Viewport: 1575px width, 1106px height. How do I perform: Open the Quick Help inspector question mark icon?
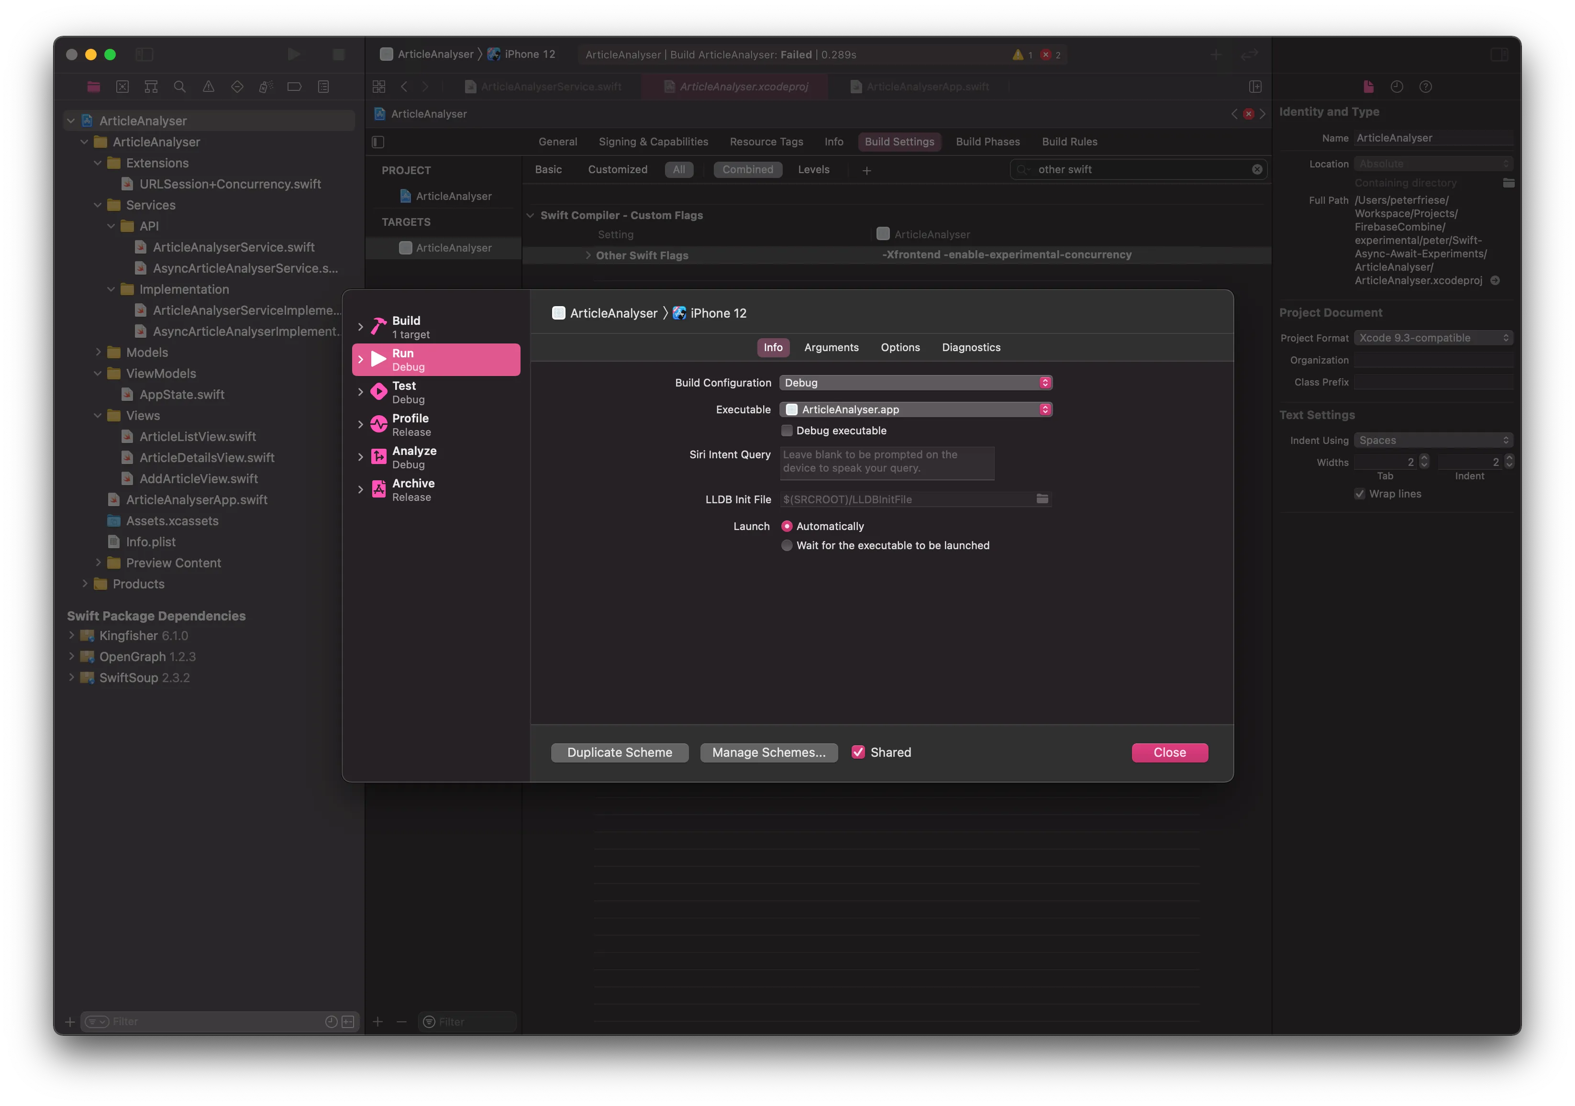[x=1426, y=87]
